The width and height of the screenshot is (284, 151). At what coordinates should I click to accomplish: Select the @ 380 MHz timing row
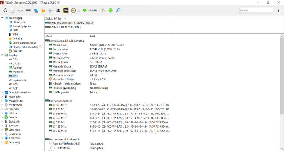(110, 131)
